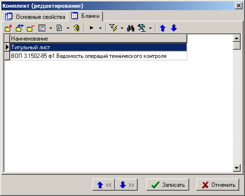The width and height of the screenshot is (245, 196).
Task: Expand dropdown arrow next to tools icon
Action: 150,28
